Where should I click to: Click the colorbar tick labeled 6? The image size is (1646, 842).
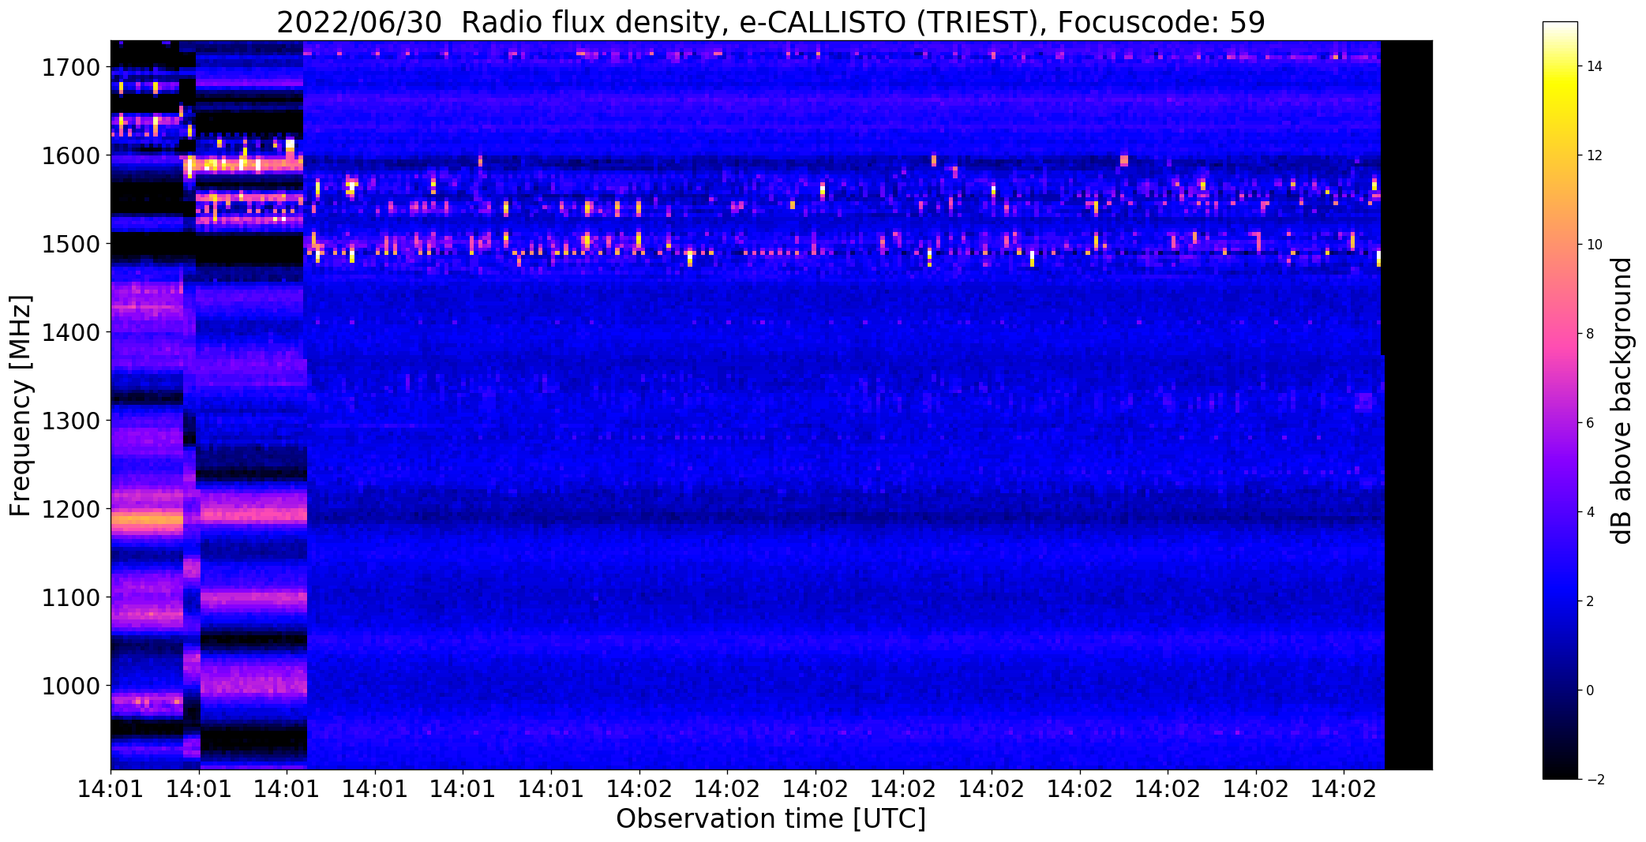point(1590,423)
